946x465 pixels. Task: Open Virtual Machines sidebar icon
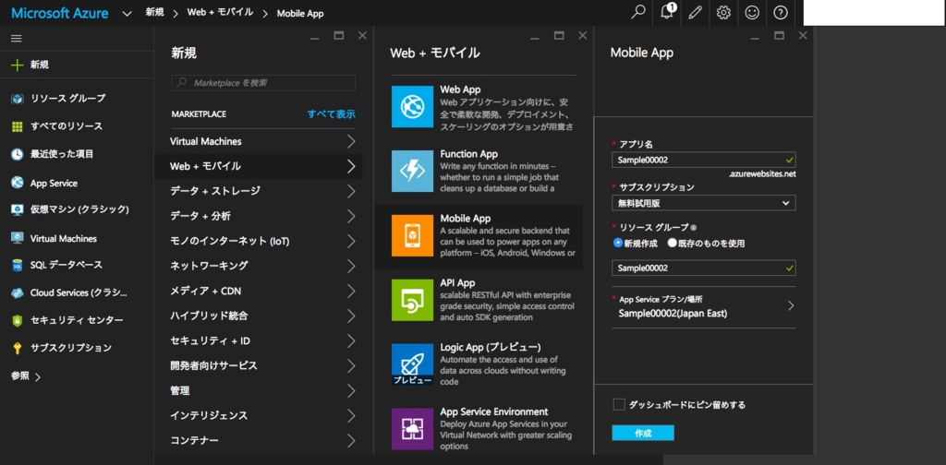(18, 238)
